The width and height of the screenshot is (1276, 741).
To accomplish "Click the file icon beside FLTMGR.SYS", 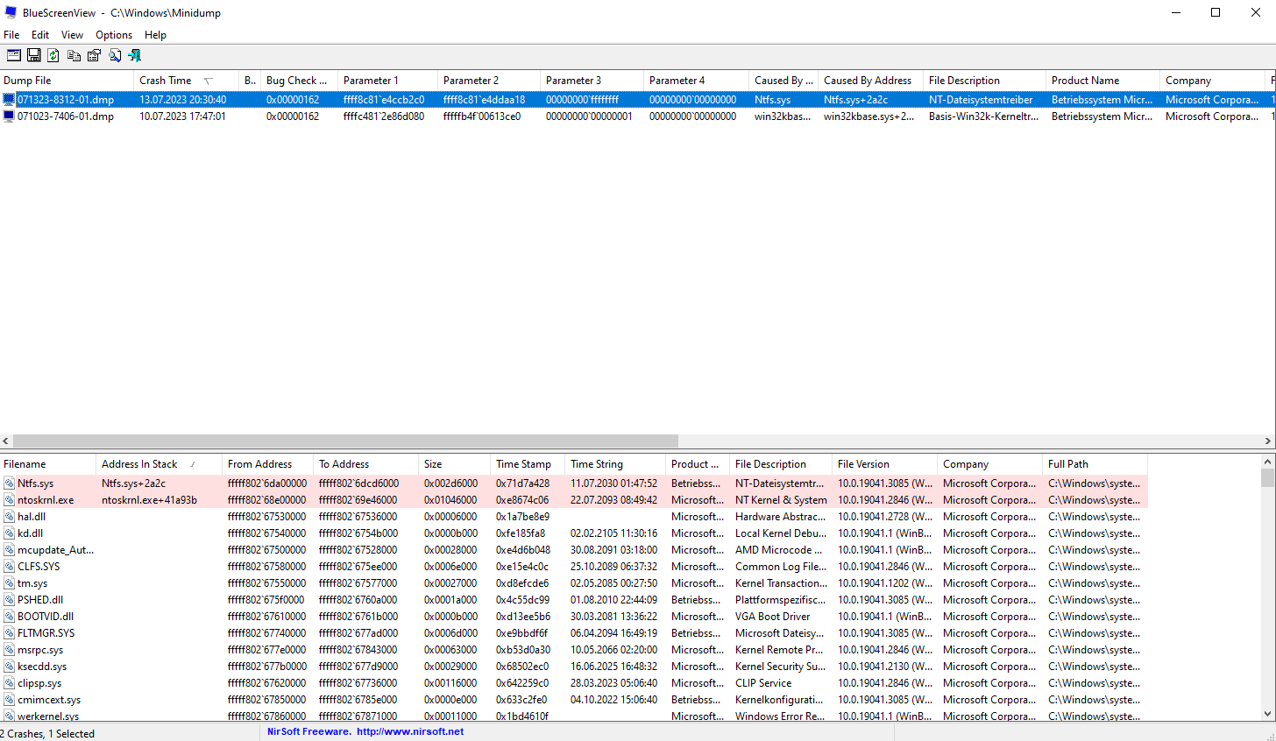I will pyautogui.click(x=9, y=633).
